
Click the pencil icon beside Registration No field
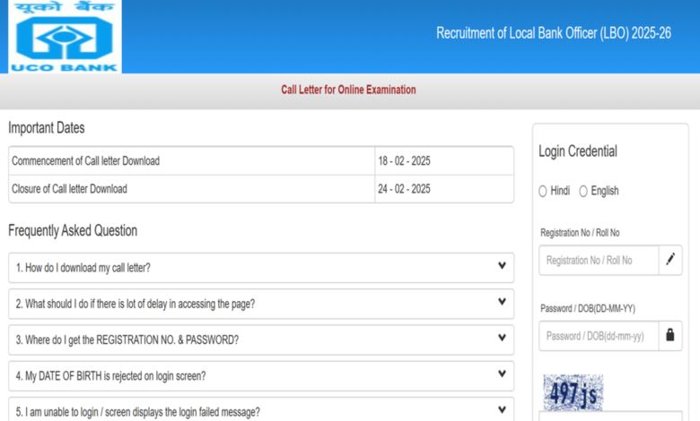[670, 260]
